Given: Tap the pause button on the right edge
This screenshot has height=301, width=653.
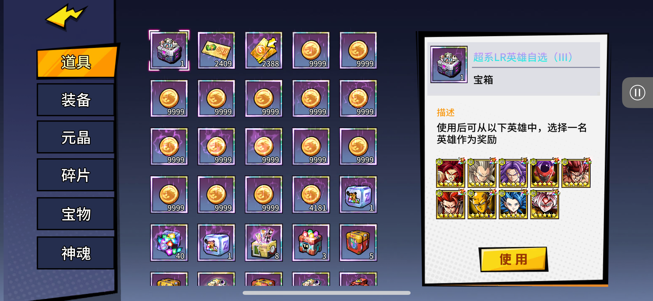Looking at the screenshot, I should (x=637, y=93).
